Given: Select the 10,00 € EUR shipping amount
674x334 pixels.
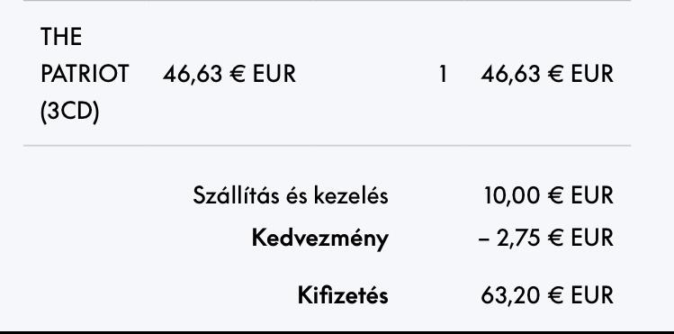Looking at the screenshot, I should (549, 195).
